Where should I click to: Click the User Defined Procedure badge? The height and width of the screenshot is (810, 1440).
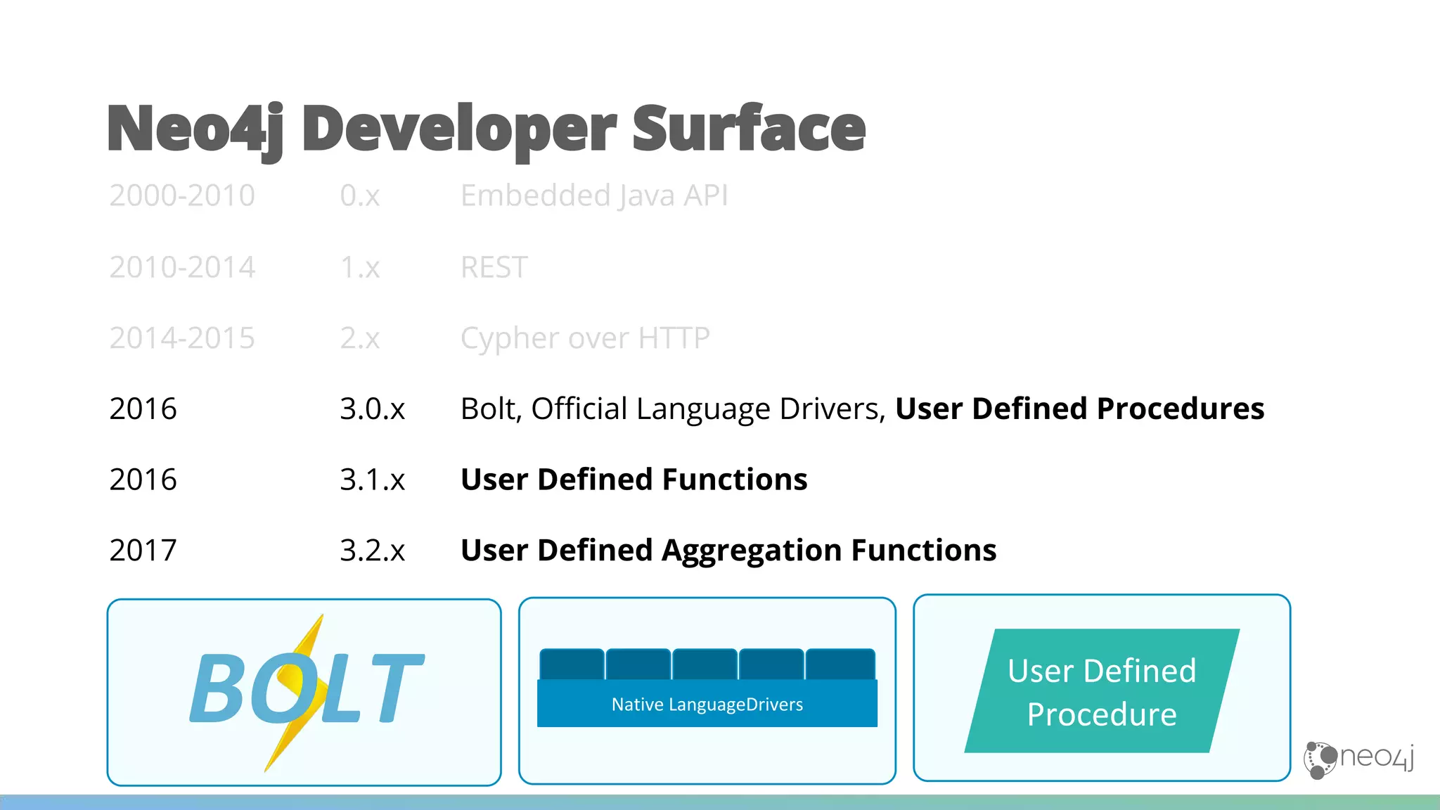tap(1102, 691)
